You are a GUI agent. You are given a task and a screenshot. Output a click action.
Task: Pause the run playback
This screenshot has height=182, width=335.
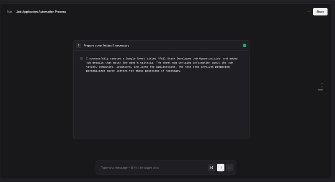pyautogui.click(x=221, y=167)
